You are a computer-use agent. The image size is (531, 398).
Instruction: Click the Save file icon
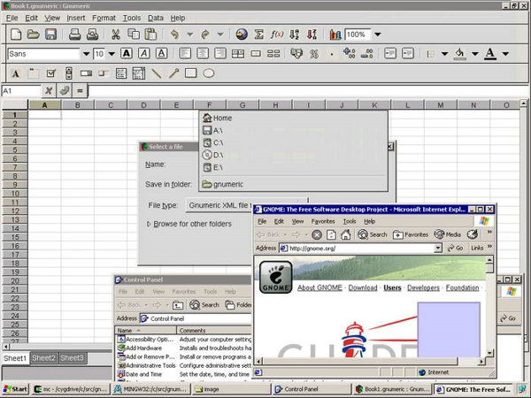pyautogui.click(x=50, y=34)
